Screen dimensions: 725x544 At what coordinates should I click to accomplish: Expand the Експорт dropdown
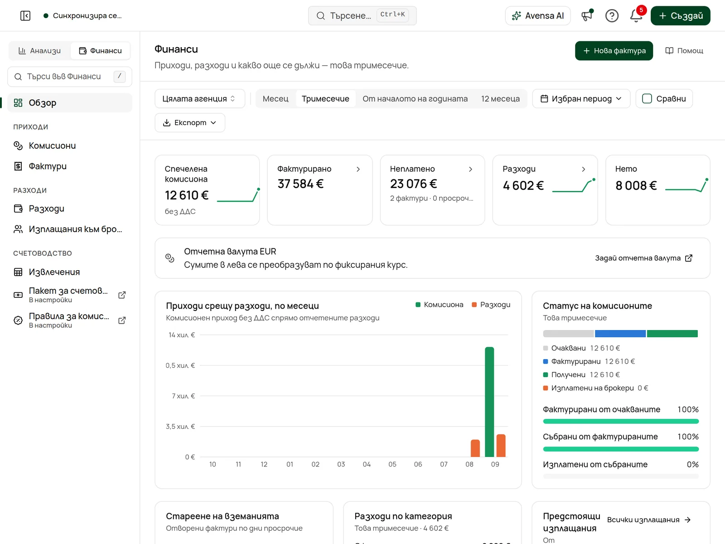[190, 123]
